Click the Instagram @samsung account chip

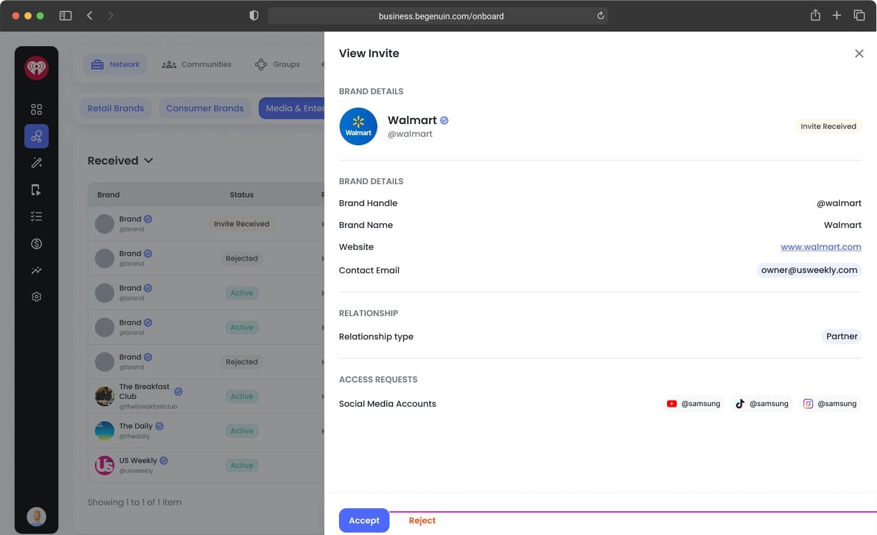point(830,404)
